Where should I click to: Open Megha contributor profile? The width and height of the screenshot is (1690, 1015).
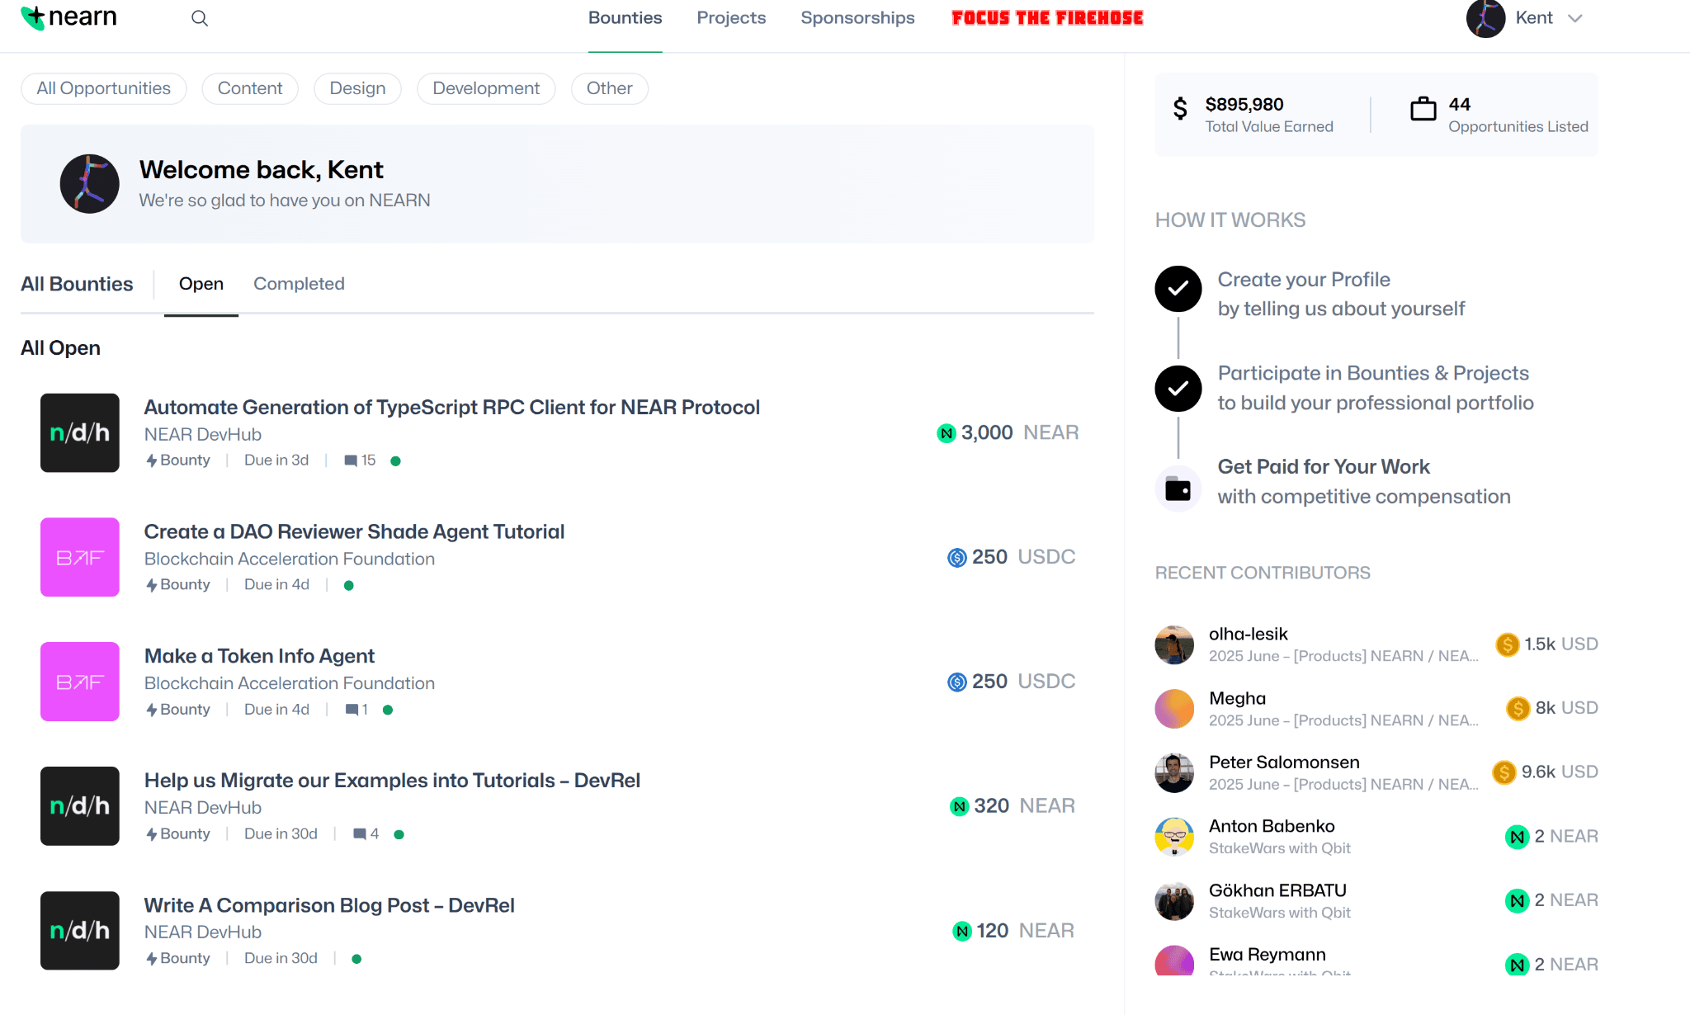[x=1237, y=698]
